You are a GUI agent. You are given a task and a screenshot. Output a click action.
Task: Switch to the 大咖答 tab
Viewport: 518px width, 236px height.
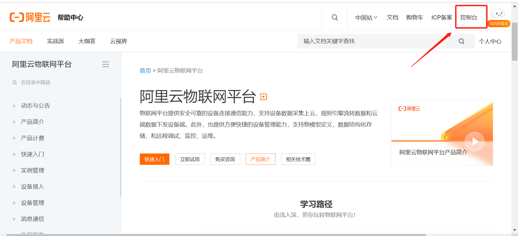[x=87, y=41]
